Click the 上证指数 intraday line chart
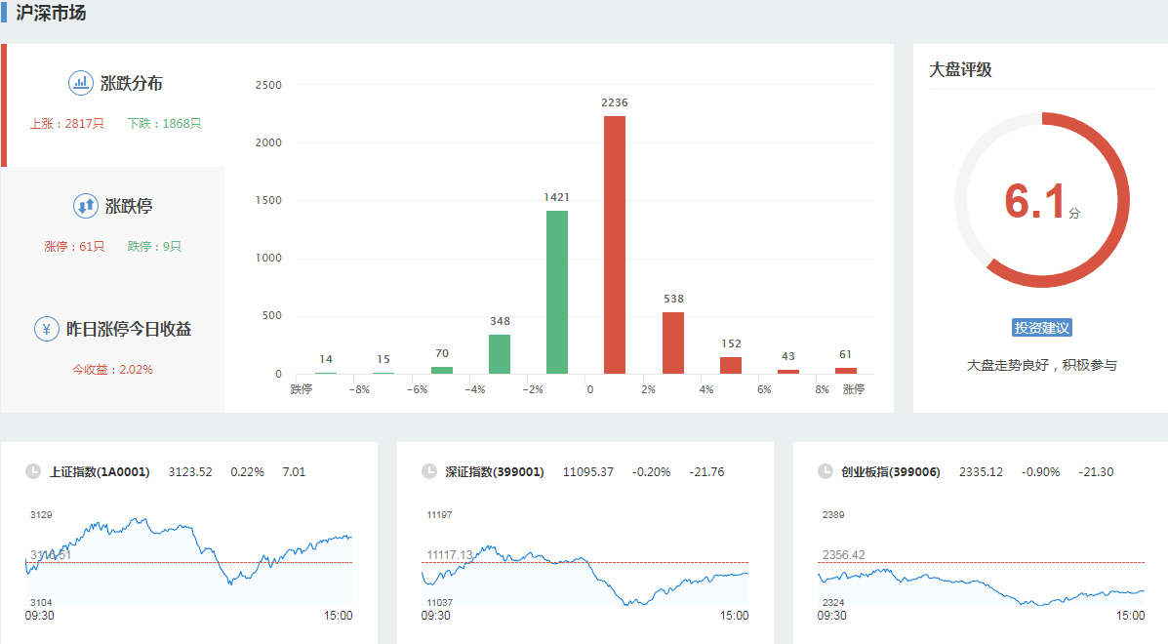 pyautogui.click(x=188, y=561)
